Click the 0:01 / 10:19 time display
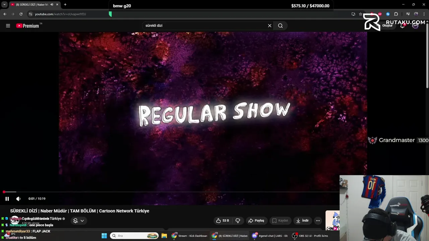429x241 pixels. coord(37,199)
